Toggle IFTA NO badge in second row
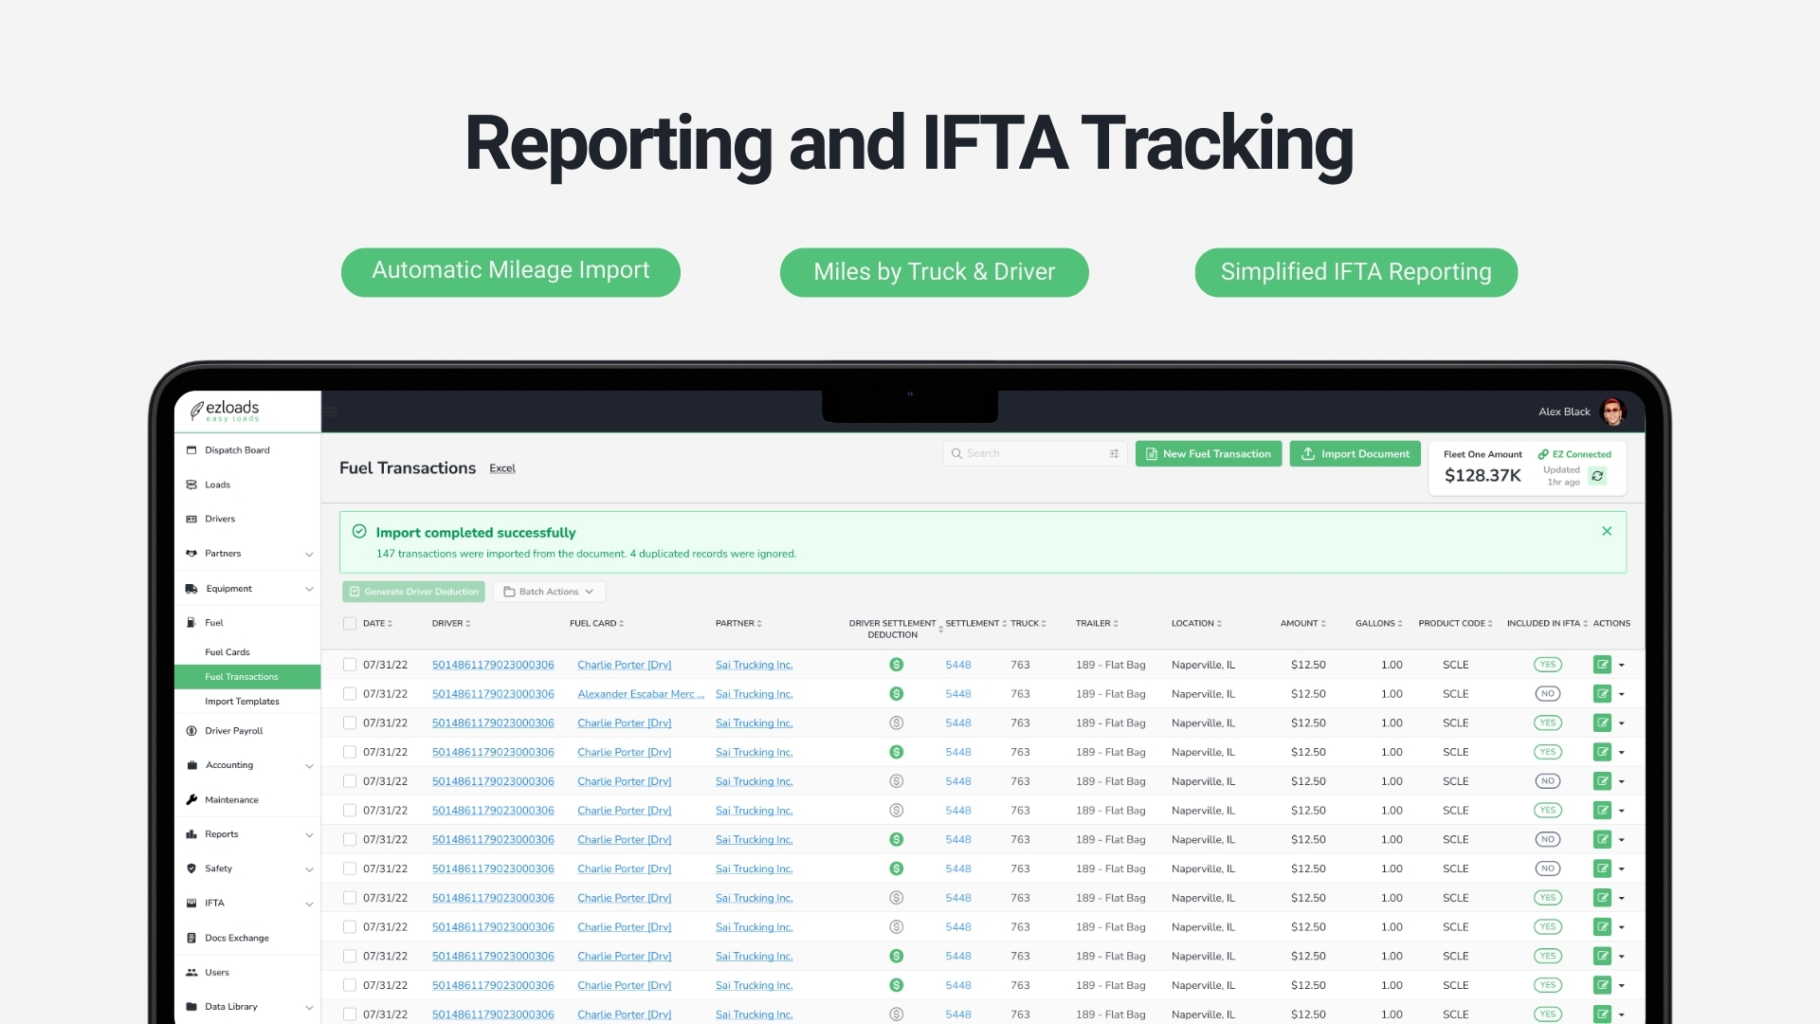 click(x=1547, y=694)
